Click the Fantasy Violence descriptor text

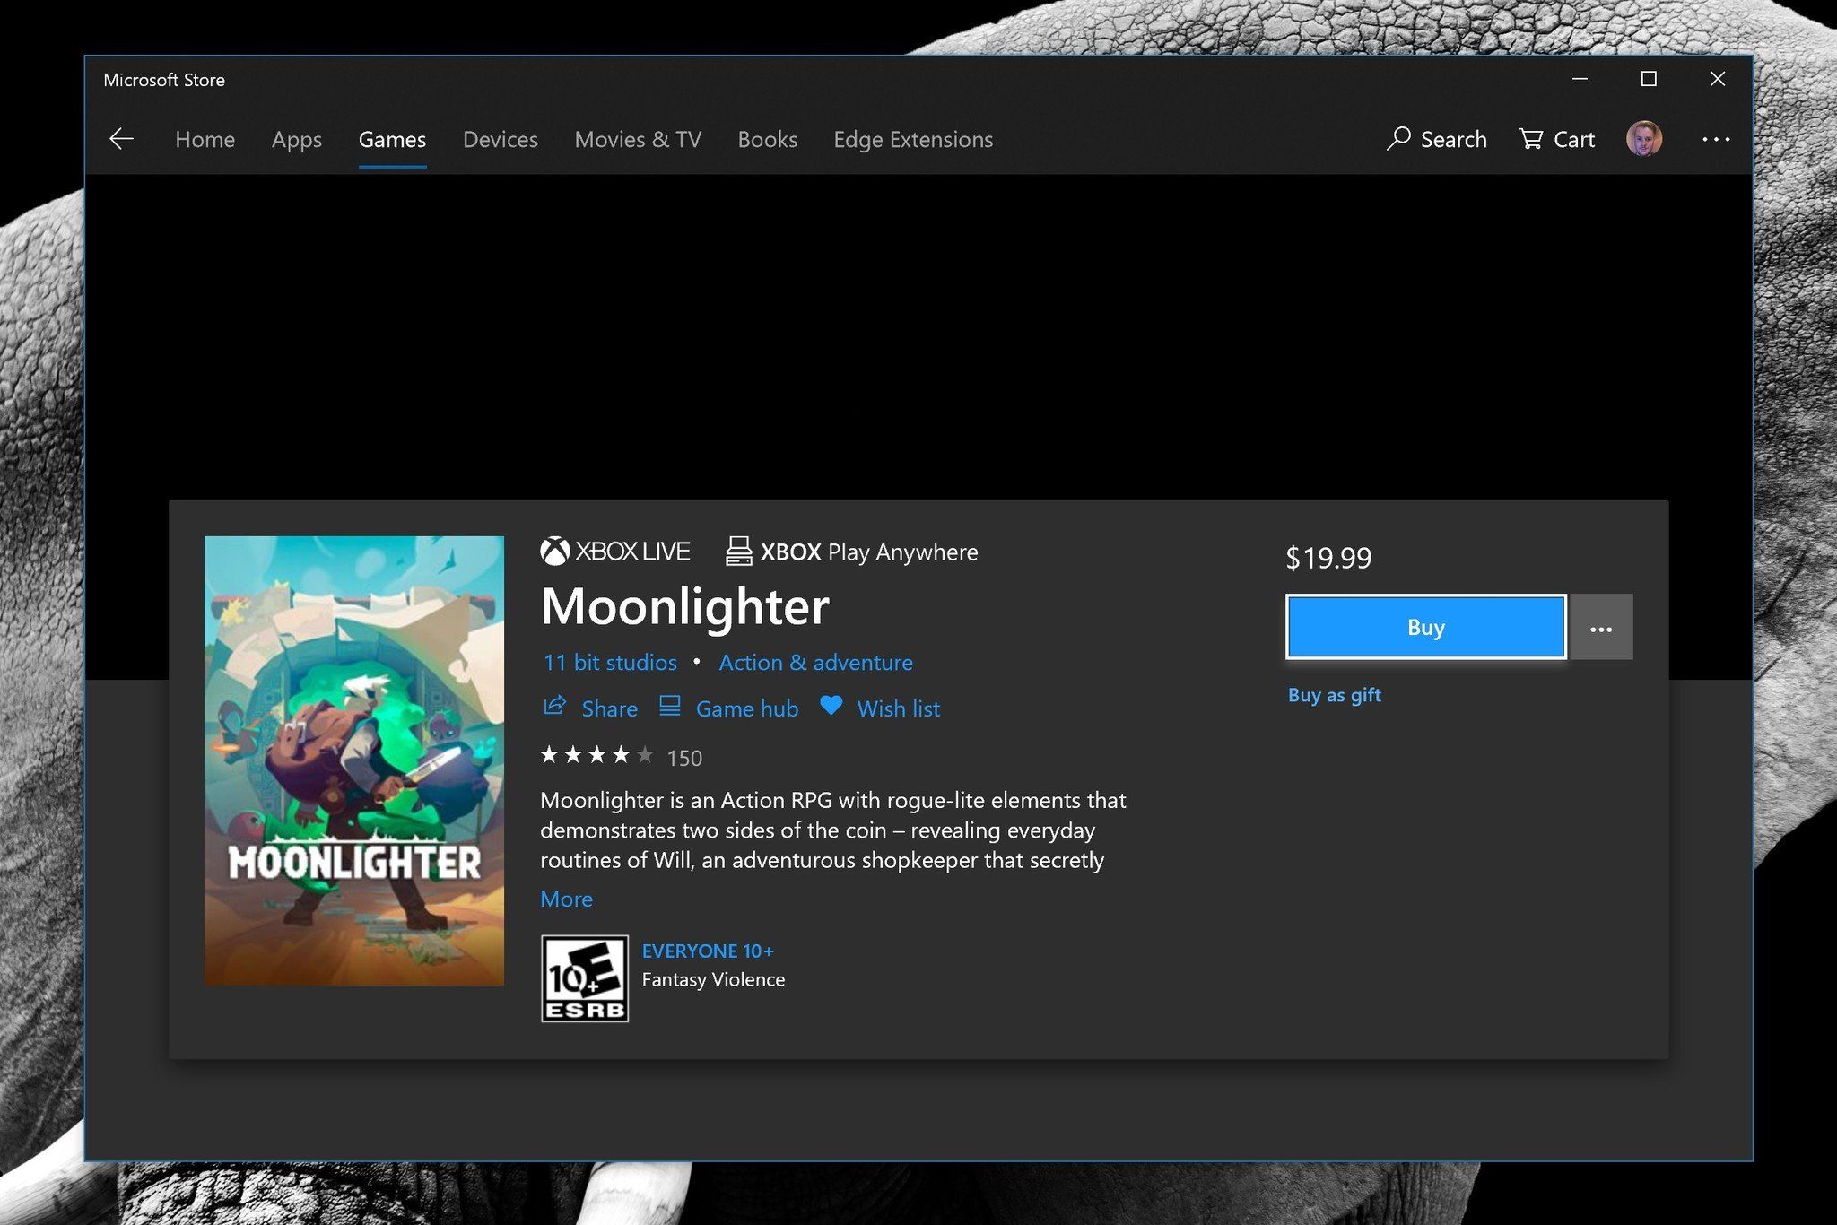point(713,980)
